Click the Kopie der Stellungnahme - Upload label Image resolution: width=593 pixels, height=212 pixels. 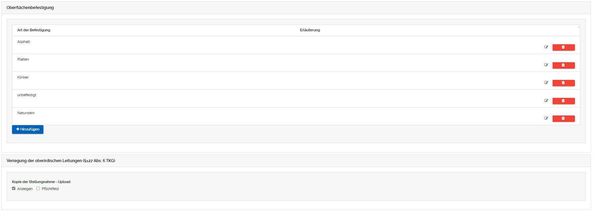pos(41,182)
